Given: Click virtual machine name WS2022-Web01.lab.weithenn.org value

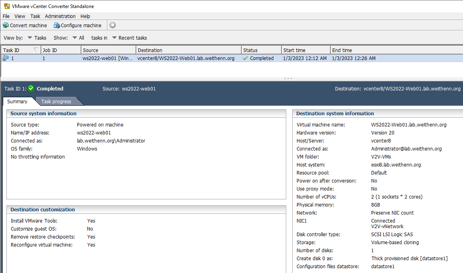Looking at the screenshot, I should point(408,125).
